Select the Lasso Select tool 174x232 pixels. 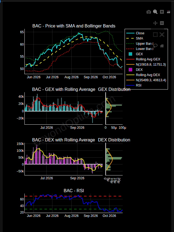click(x=155, y=46)
